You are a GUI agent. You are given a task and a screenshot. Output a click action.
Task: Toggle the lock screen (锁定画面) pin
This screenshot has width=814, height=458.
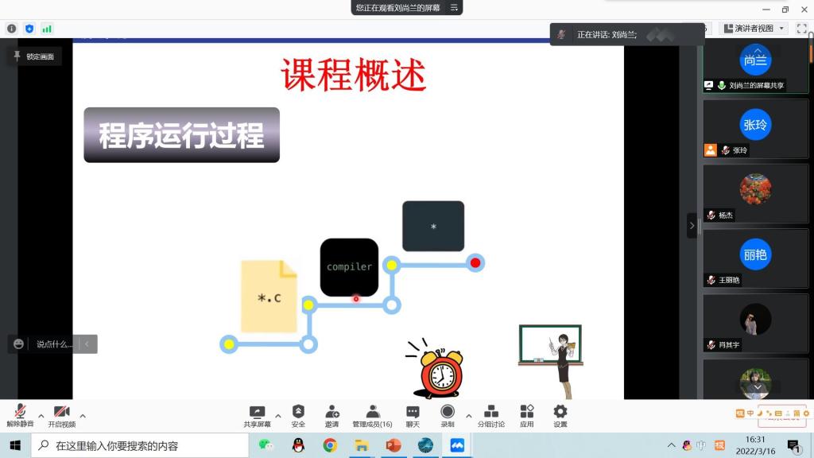coord(33,56)
